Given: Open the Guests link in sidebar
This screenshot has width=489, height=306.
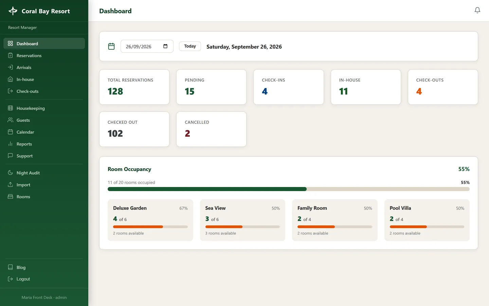Looking at the screenshot, I should tap(44, 120).
